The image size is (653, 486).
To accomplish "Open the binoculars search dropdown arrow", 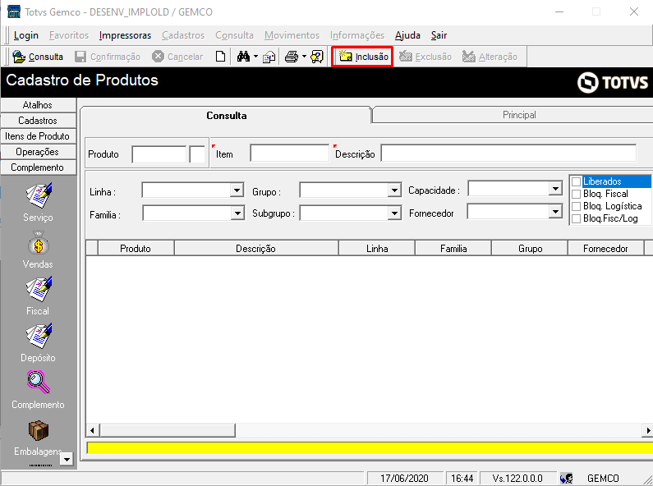I will [255, 56].
